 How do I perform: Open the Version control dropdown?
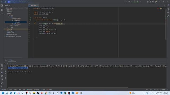pyautogui.click(x=24, y=2)
